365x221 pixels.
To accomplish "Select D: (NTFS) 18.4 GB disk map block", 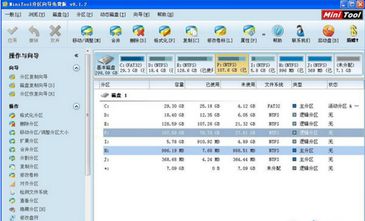I will pyautogui.click(x=161, y=65).
